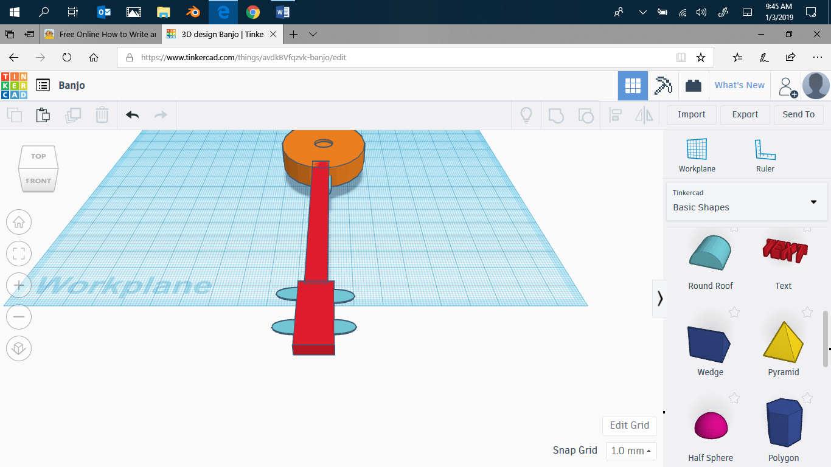Invite collaborators with add-person icon
The height and width of the screenshot is (467, 831).
pyautogui.click(x=787, y=86)
